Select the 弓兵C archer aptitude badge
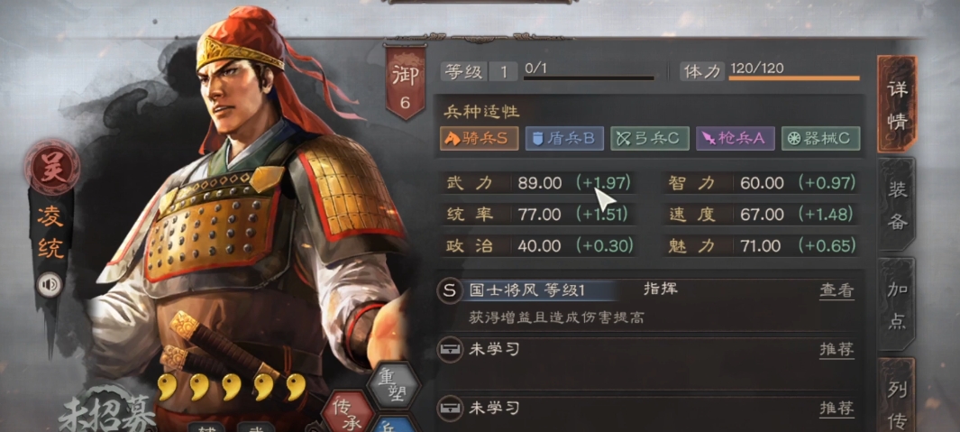The width and height of the screenshot is (960, 432). (650, 139)
